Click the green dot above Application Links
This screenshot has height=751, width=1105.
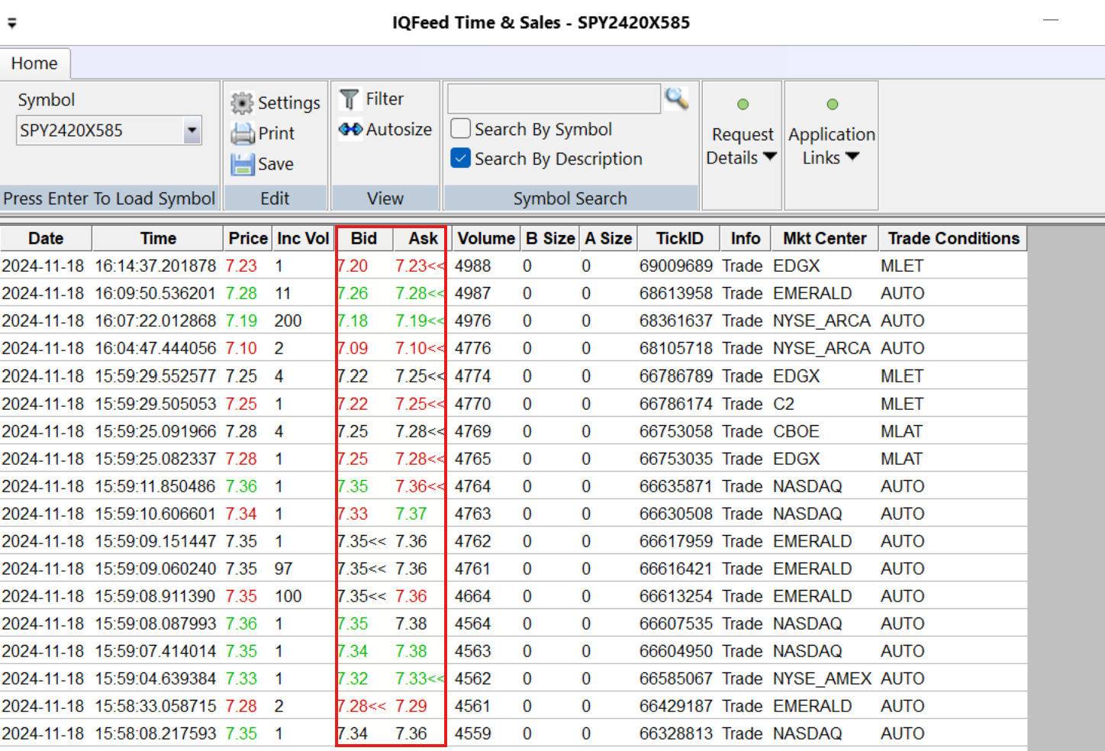(x=832, y=105)
